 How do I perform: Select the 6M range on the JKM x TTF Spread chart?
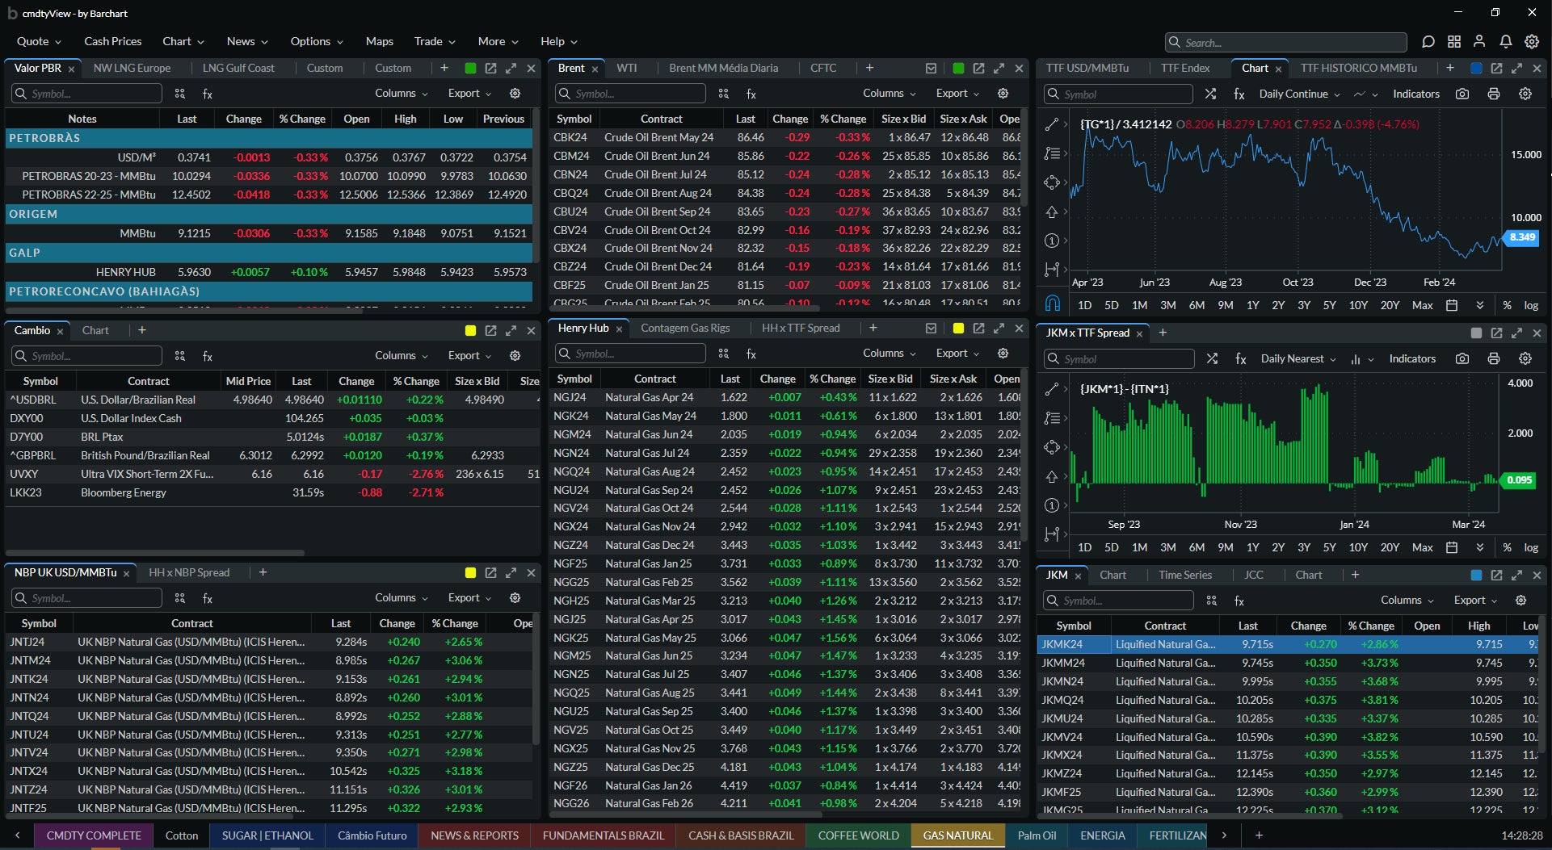coord(1197,547)
